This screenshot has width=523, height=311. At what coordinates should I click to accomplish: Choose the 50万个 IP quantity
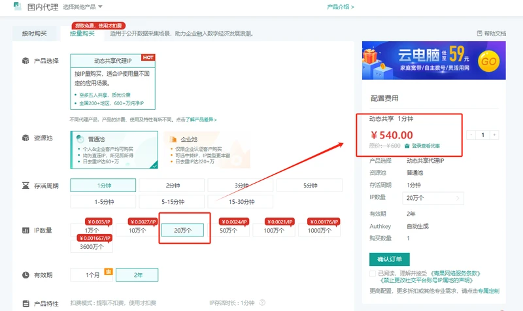pyautogui.click(x=228, y=231)
